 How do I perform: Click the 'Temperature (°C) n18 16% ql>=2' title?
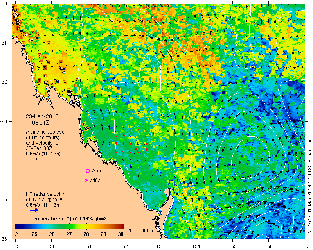pos(68,219)
